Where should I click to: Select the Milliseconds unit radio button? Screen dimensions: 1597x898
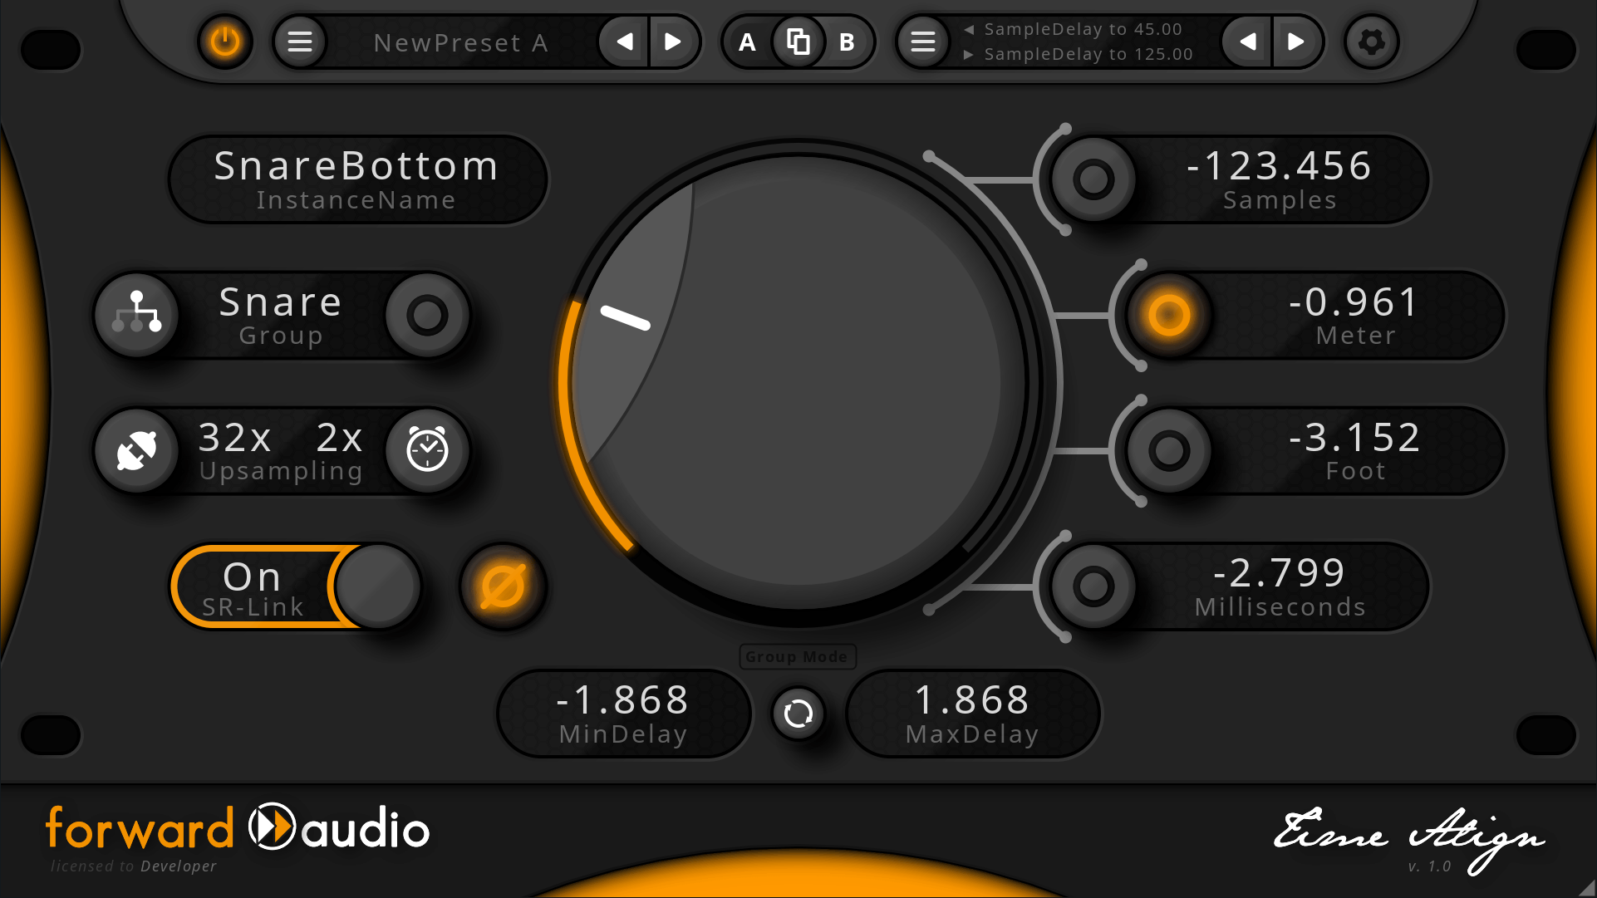click(1093, 586)
